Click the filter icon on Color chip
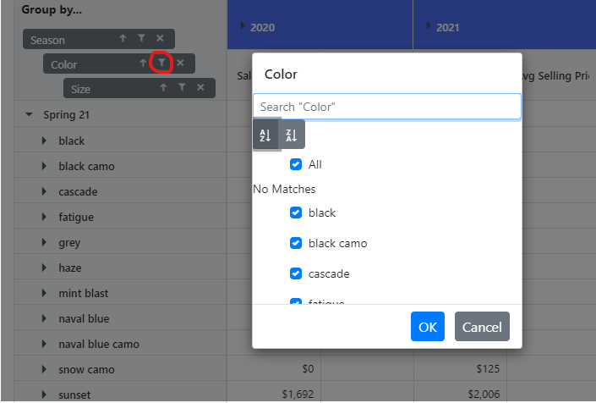 click(x=161, y=63)
